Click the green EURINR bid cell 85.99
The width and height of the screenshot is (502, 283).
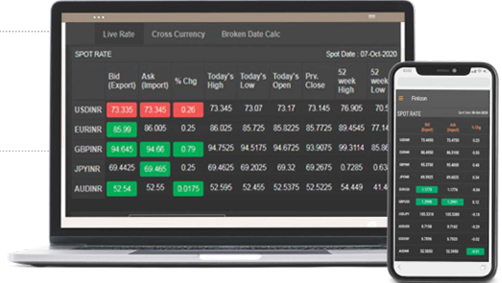tap(121, 130)
